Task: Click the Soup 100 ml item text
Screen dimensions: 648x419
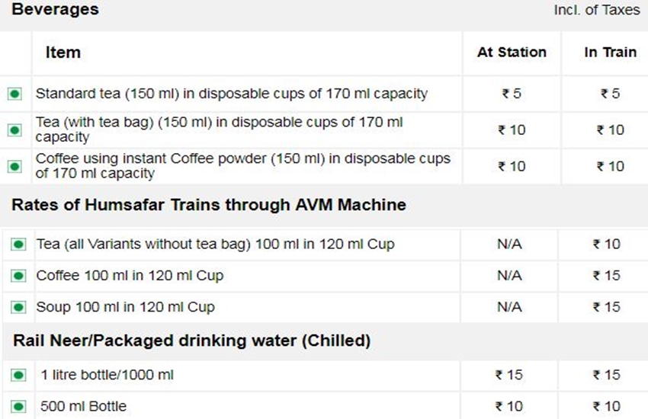Action: point(126,307)
